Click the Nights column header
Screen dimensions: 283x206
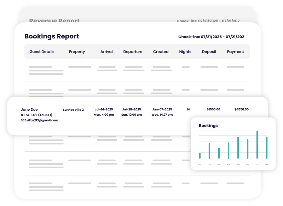pyautogui.click(x=185, y=51)
